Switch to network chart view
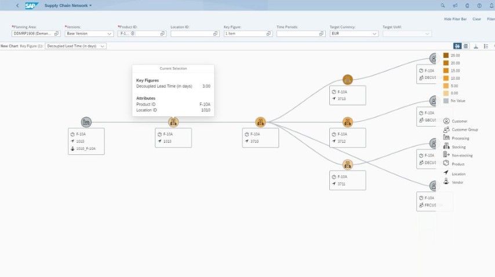The width and height of the screenshot is (495, 277). click(x=458, y=46)
